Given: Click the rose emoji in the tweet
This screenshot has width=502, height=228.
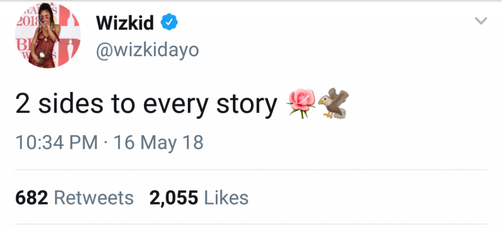Looking at the screenshot, I should (x=301, y=103).
